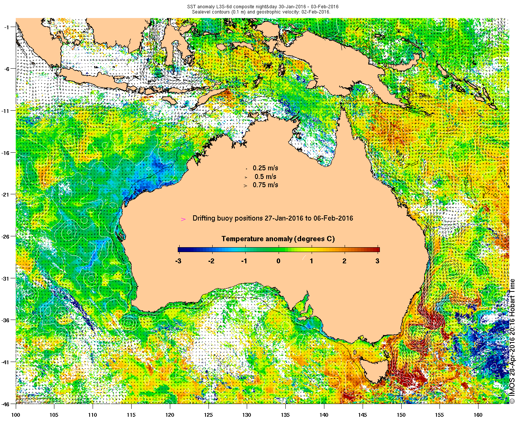Click longitude axis label 130
This screenshot has height=422, width=525.
247,415
